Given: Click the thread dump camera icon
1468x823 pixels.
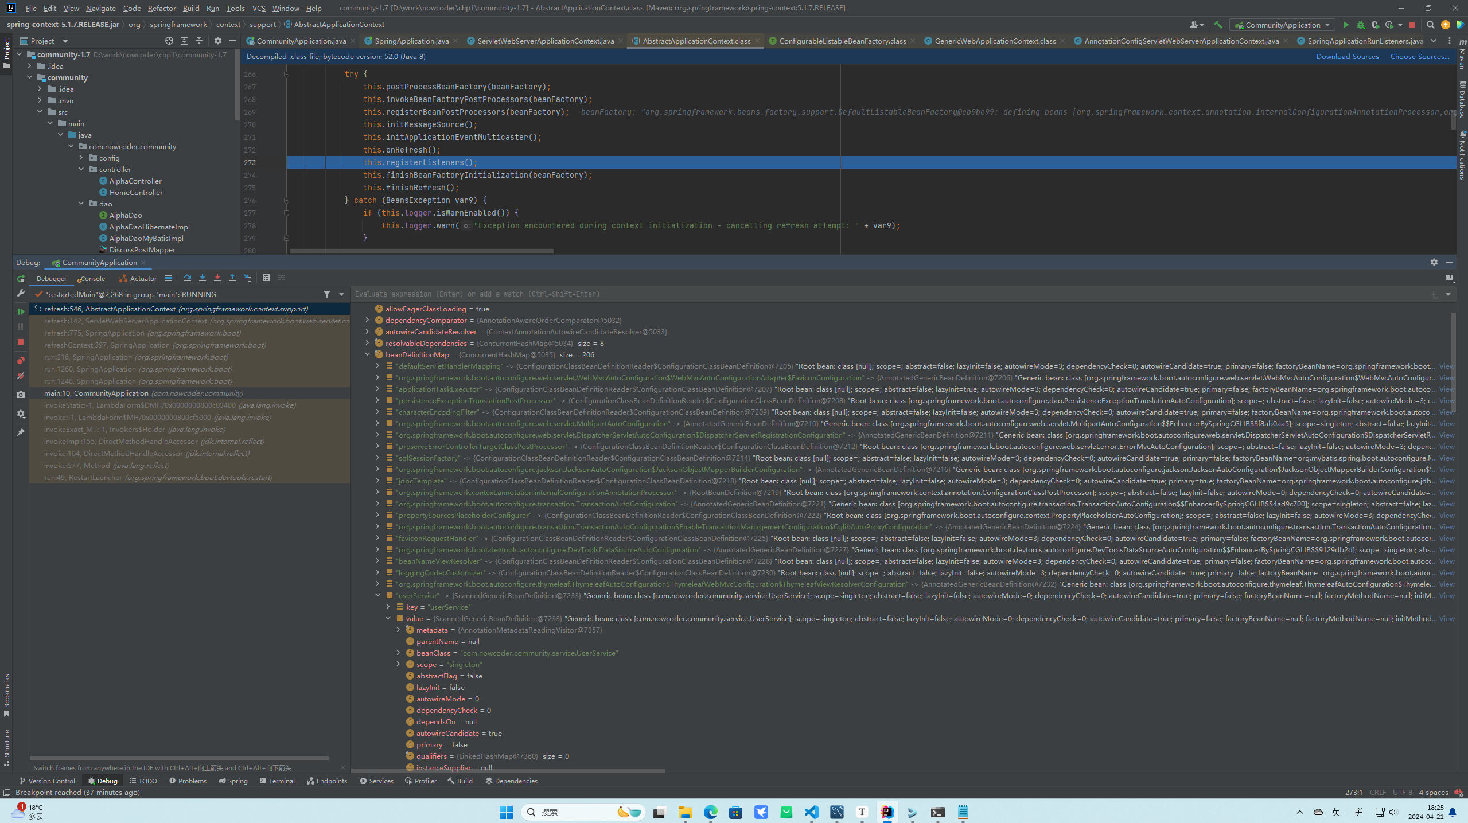Looking at the screenshot, I should click(x=21, y=395).
